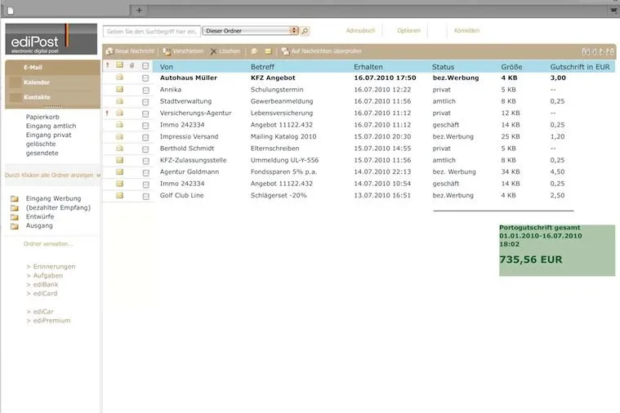Click the envelope icon of Impressio Versand message
This screenshot has height=413, width=620.
(x=119, y=136)
